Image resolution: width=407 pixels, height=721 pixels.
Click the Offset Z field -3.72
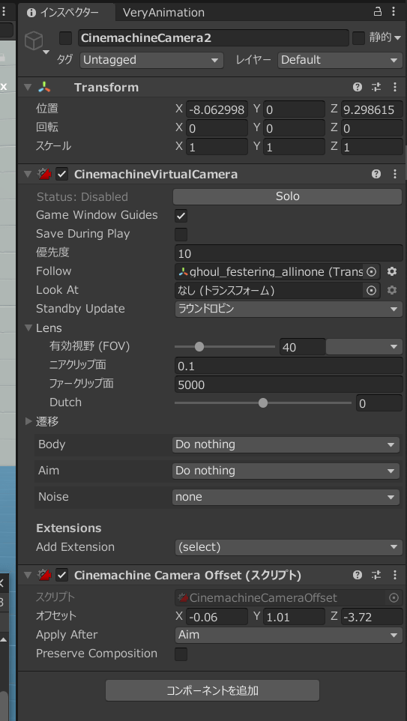tap(372, 617)
